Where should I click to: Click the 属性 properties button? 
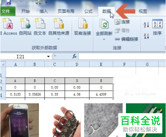click(122, 30)
